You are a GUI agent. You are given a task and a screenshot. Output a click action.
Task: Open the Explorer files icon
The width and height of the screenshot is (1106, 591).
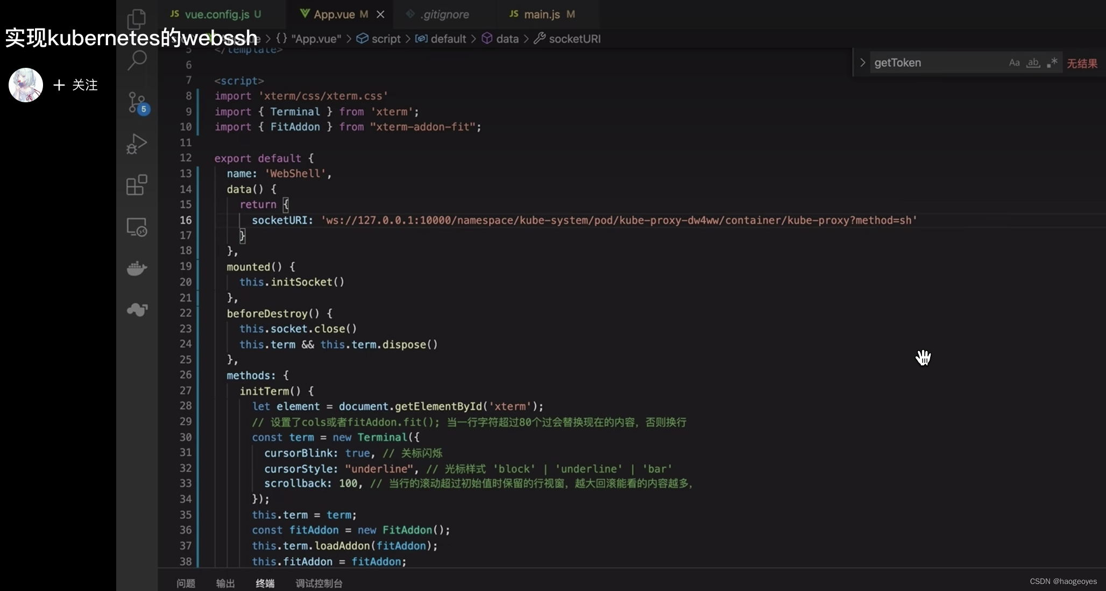(x=137, y=19)
